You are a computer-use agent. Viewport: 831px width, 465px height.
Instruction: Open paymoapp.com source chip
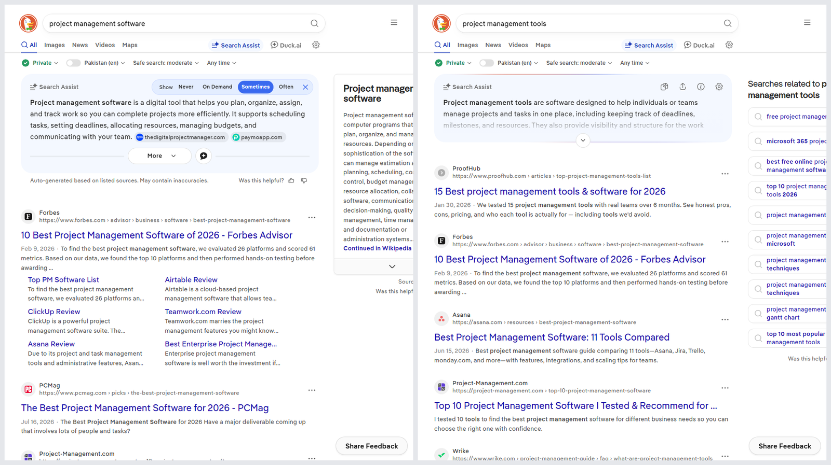258,137
